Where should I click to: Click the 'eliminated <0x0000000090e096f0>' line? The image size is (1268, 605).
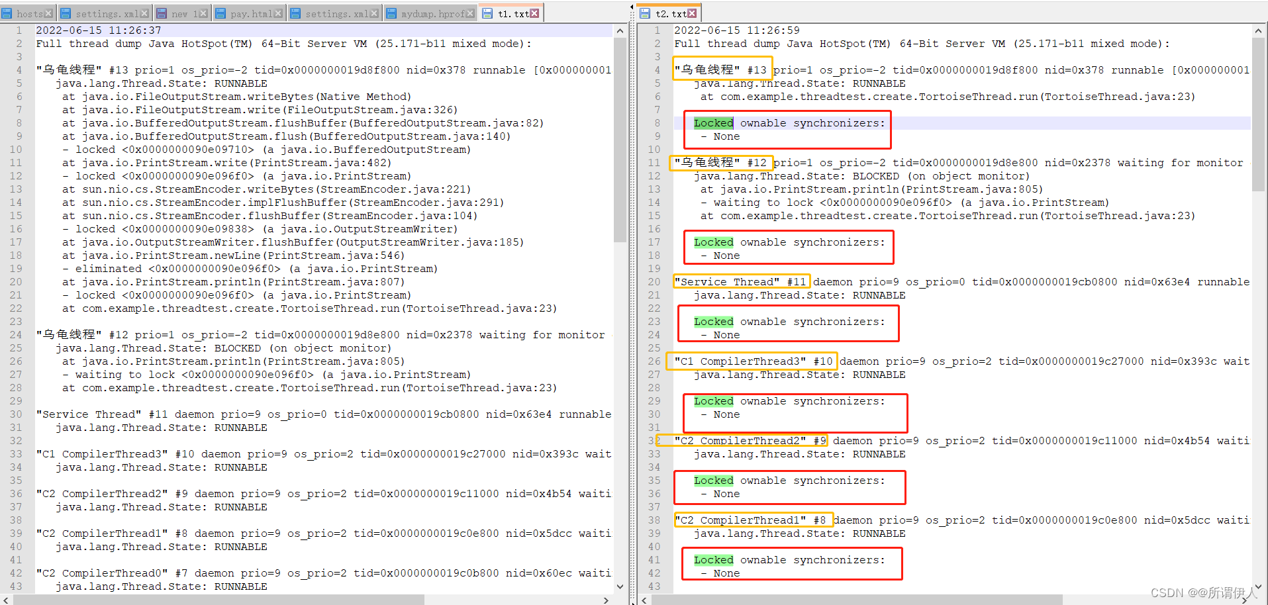[250, 269]
